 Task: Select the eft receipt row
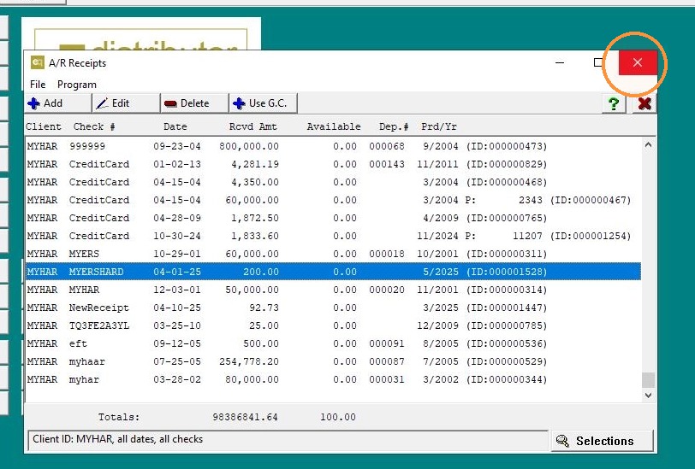click(333, 343)
